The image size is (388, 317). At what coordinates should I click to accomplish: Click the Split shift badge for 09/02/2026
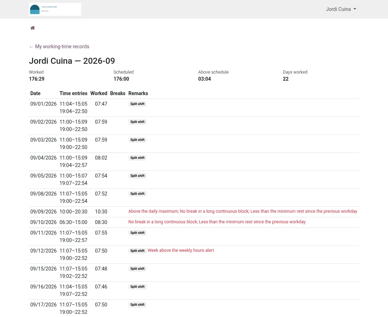pos(138,122)
